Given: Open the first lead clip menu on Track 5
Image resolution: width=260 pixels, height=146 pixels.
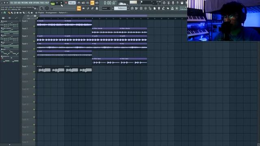Looking at the screenshot, I should (x=38, y=52).
